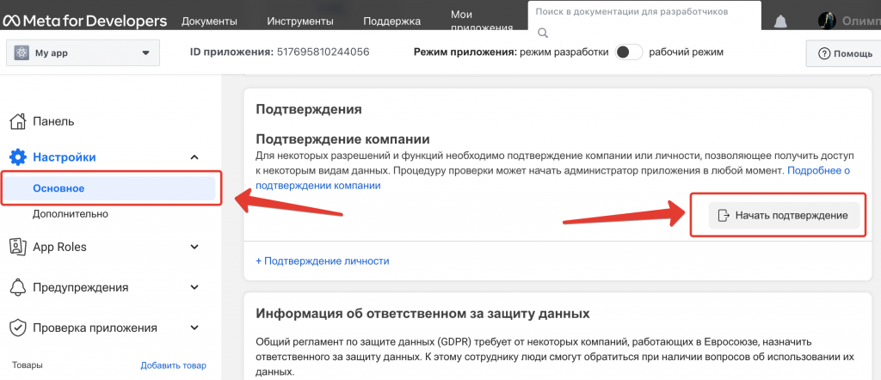
Task: Click the Начать подтверждение button
Action: click(x=784, y=216)
